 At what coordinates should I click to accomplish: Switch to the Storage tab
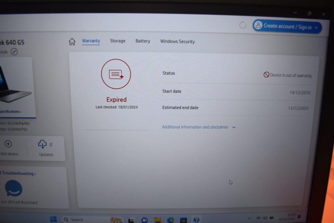click(118, 41)
